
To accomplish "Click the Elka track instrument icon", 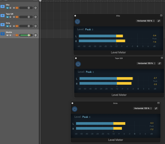I will coord(3,6).
